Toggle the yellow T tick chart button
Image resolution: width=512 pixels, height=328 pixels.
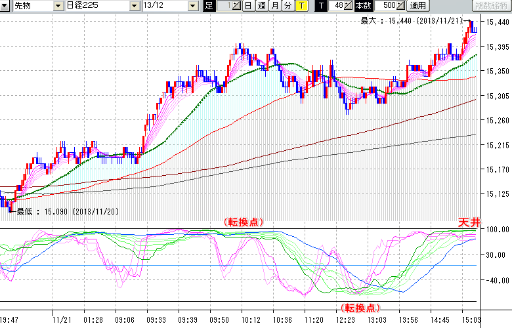301,6
